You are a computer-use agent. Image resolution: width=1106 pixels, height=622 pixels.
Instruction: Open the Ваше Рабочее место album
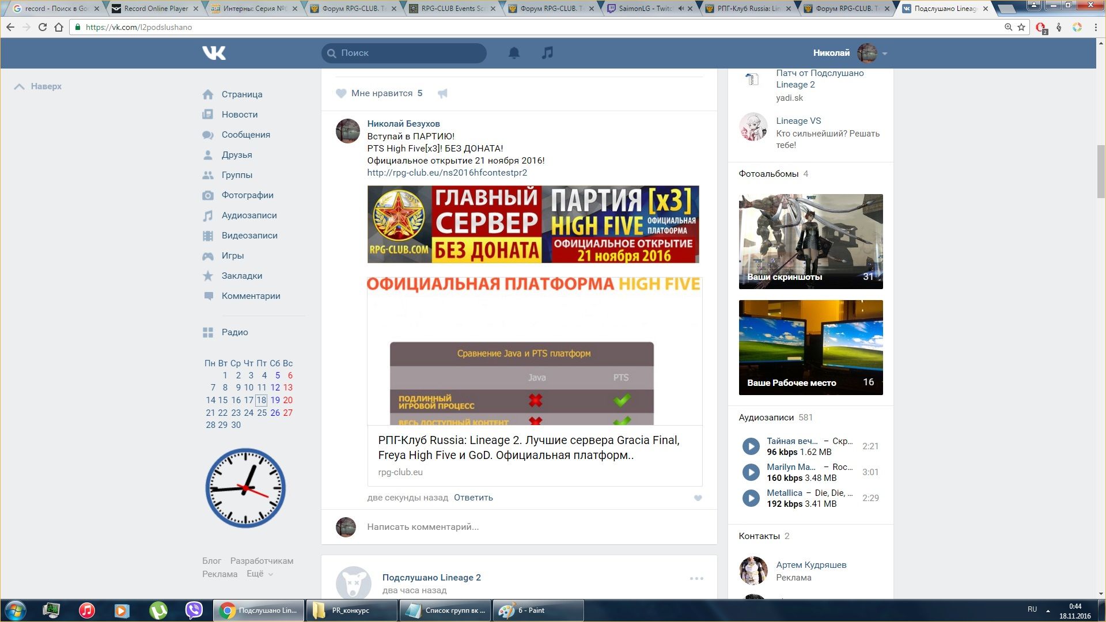pyautogui.click(x=810, y=347)
